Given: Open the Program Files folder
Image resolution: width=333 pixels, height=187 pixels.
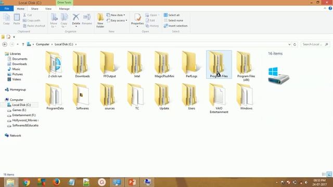Looking at the screenshot, I should pos(219,64).
